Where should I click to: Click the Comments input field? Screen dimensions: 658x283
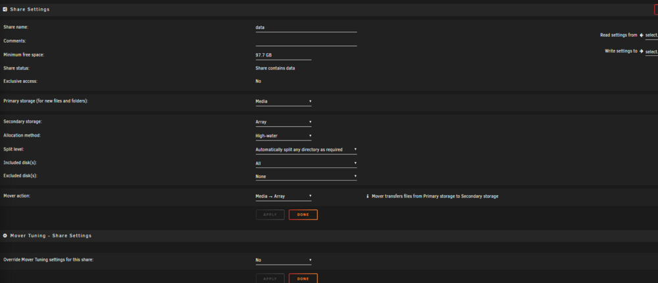click(306, 41)
